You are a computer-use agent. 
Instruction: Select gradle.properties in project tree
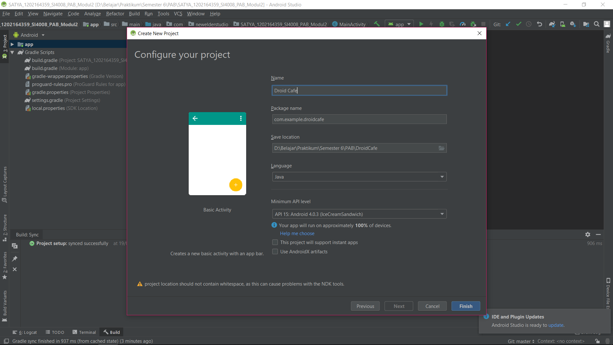tap(68, 92)
